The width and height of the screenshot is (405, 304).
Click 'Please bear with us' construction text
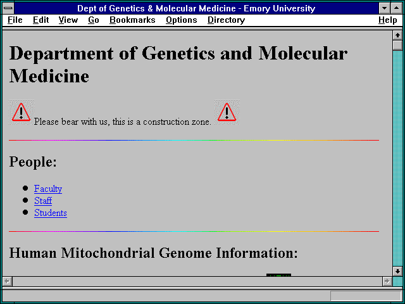tap(123, 122)
